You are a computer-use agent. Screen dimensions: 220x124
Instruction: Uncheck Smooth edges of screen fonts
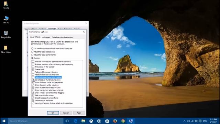[33, 98]
